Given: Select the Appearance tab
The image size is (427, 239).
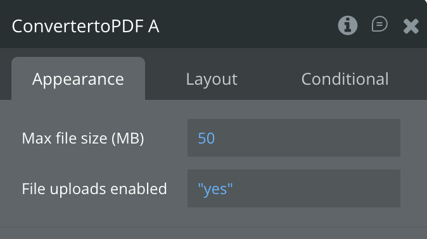Looking at the screenshot, I should [78, 78].
